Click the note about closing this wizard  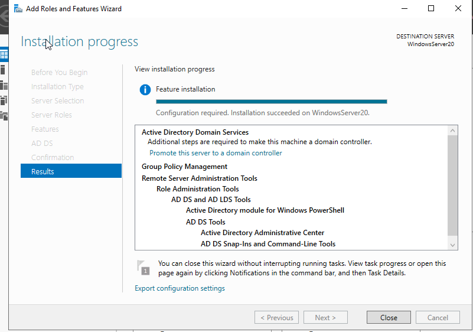(x=302, y=268)
